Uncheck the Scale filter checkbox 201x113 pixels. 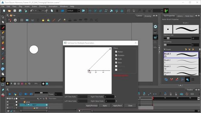[x=116, y=59]
